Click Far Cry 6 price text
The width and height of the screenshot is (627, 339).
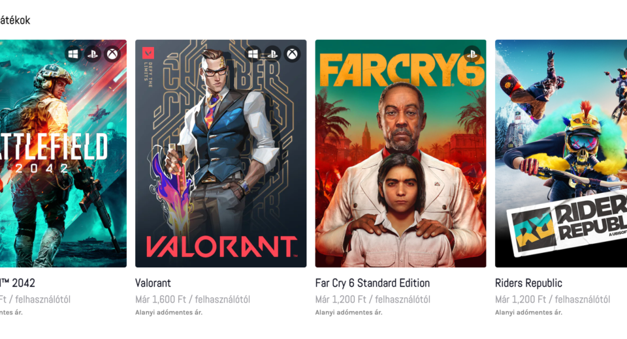[x=372, y=299]
